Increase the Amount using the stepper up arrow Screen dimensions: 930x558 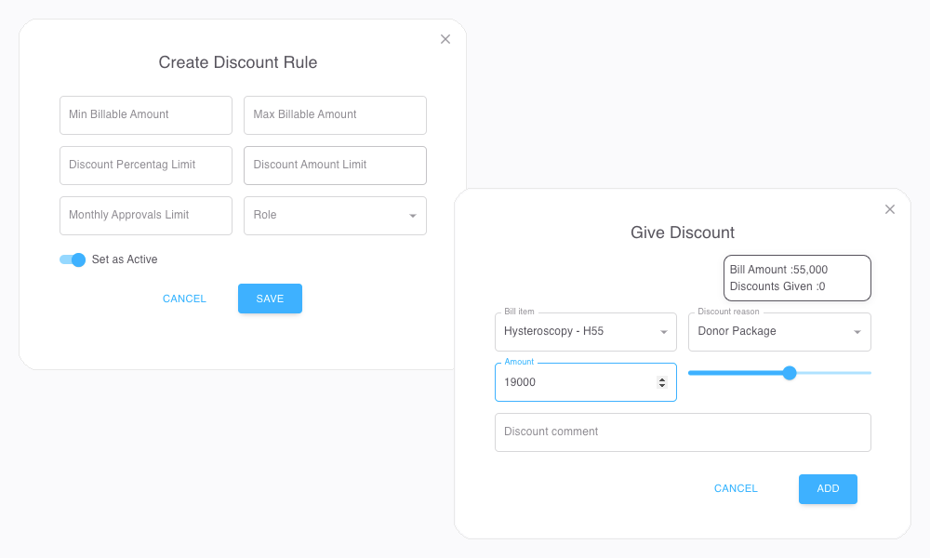(x=662, y=379)
